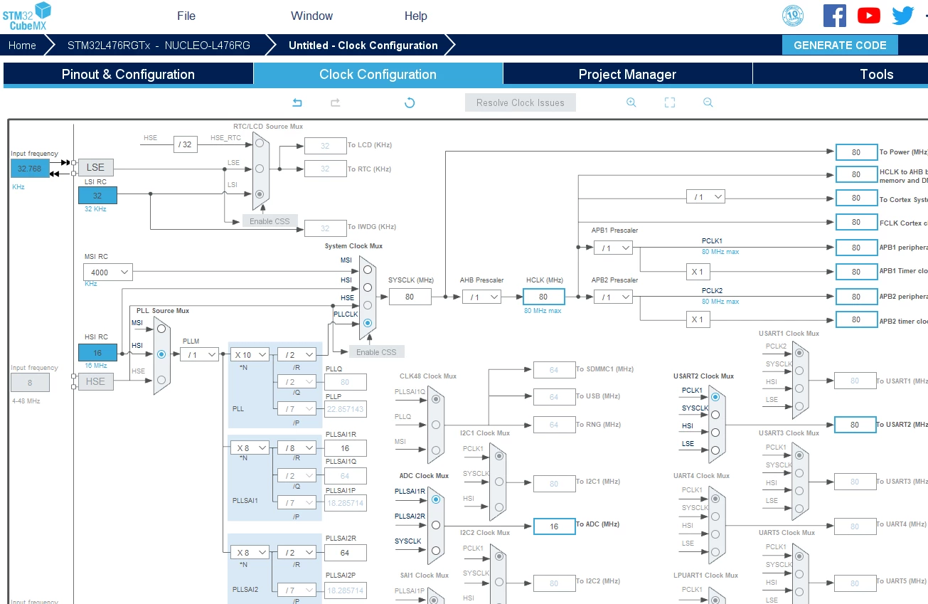Open the Window menu
The height and width of the screenshot is (604, 928).
click(x=311, y=16)
